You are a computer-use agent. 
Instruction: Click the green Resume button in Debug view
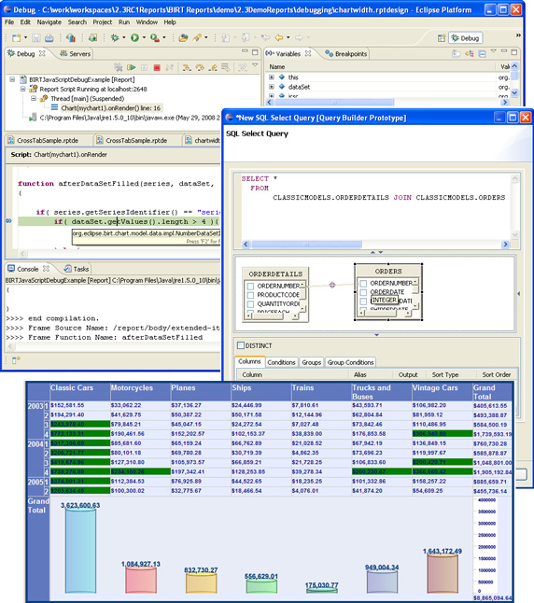coord(132,68)
